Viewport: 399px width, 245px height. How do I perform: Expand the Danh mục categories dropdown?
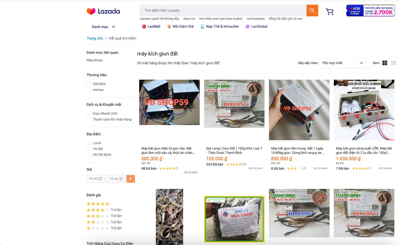tap(103, 27)
